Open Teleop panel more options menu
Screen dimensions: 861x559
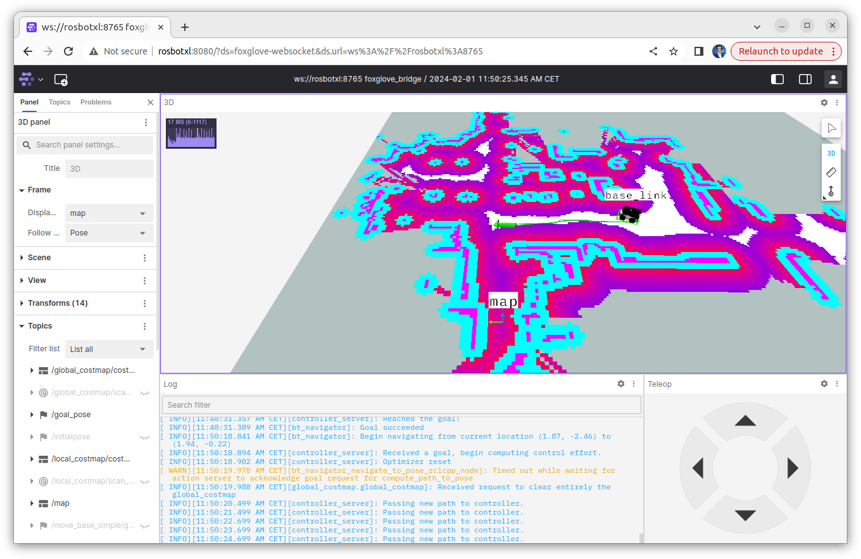coord(837,384)
